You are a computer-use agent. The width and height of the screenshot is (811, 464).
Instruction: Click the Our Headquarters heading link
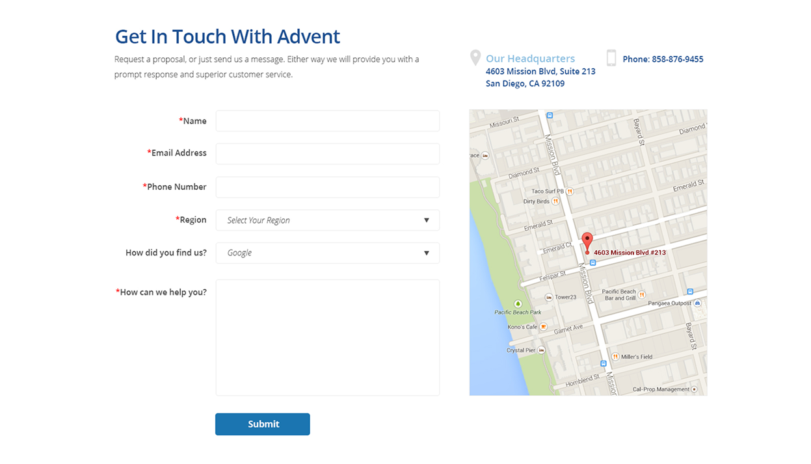click(x=530, y=58)
